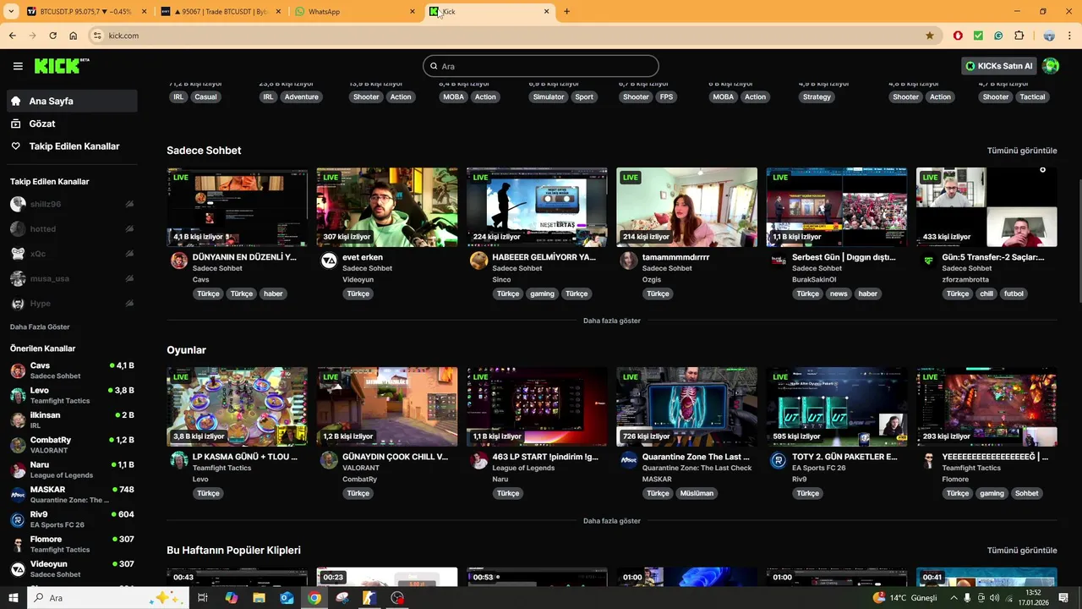Expand Daha Fazla Göster in followed channels
Viewport: 1082px width, 609px height.
point(40,326)
